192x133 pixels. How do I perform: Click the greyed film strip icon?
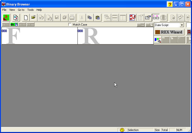163,18
